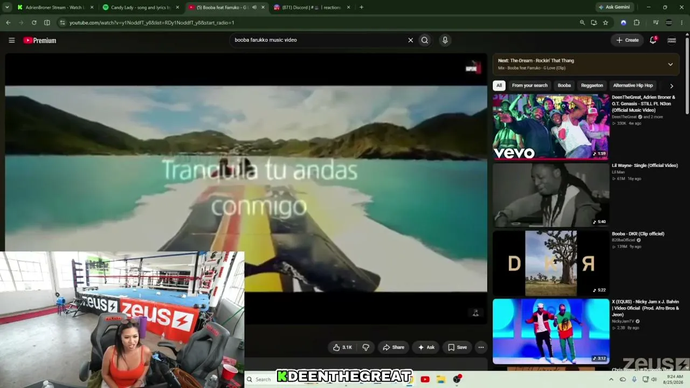Open the DeenTheGreat channel name link
Image resolution: width=690 pixels, height=388 pixels.
(x=624, y=117)
